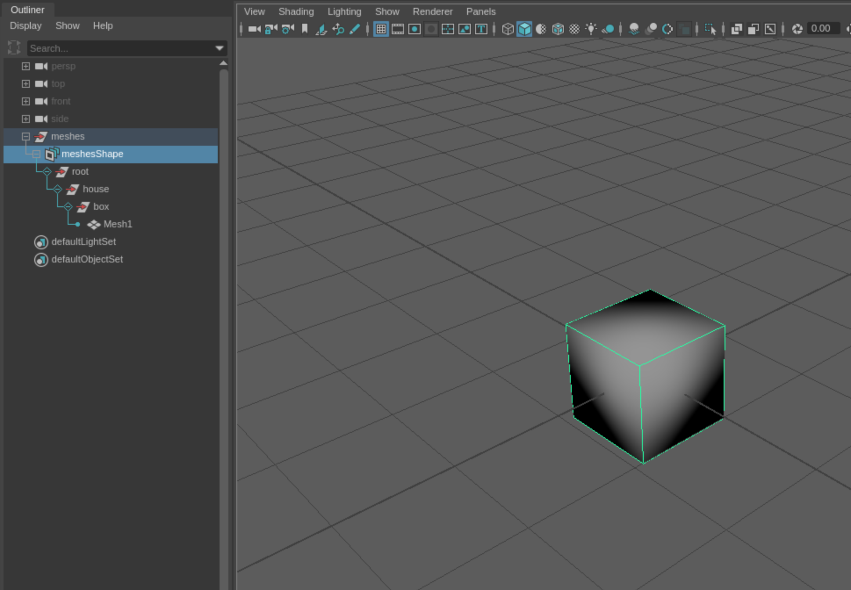Screen dimensions: 851x590
Task: Enable shadows in the viewport
Action: (x=634, y=29)
